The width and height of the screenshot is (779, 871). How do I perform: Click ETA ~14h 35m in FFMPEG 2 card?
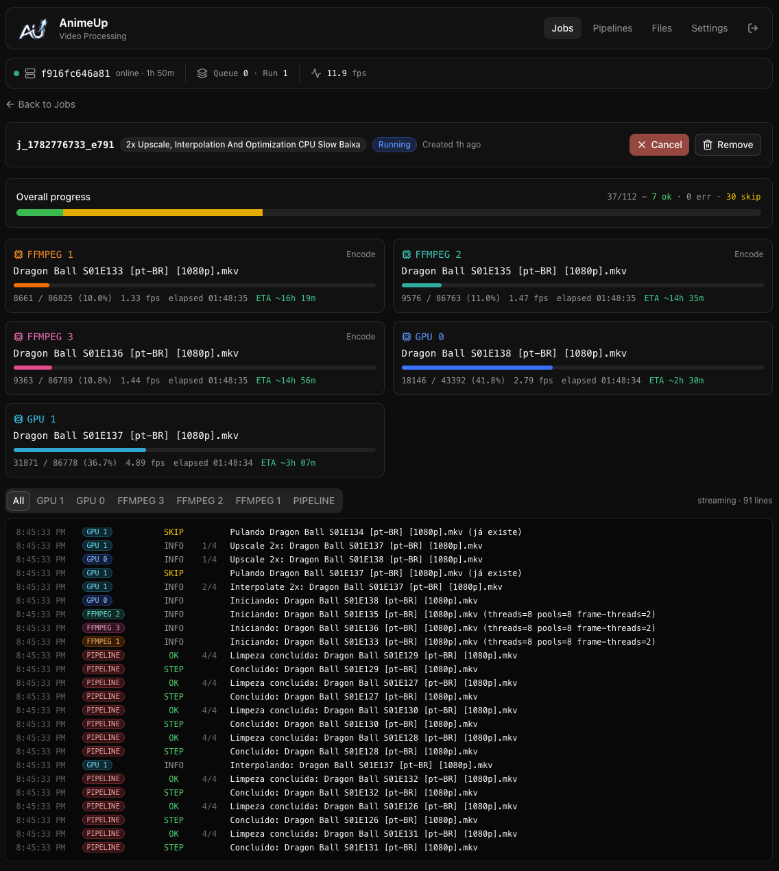pyautogui.click(x=674, y=298)
